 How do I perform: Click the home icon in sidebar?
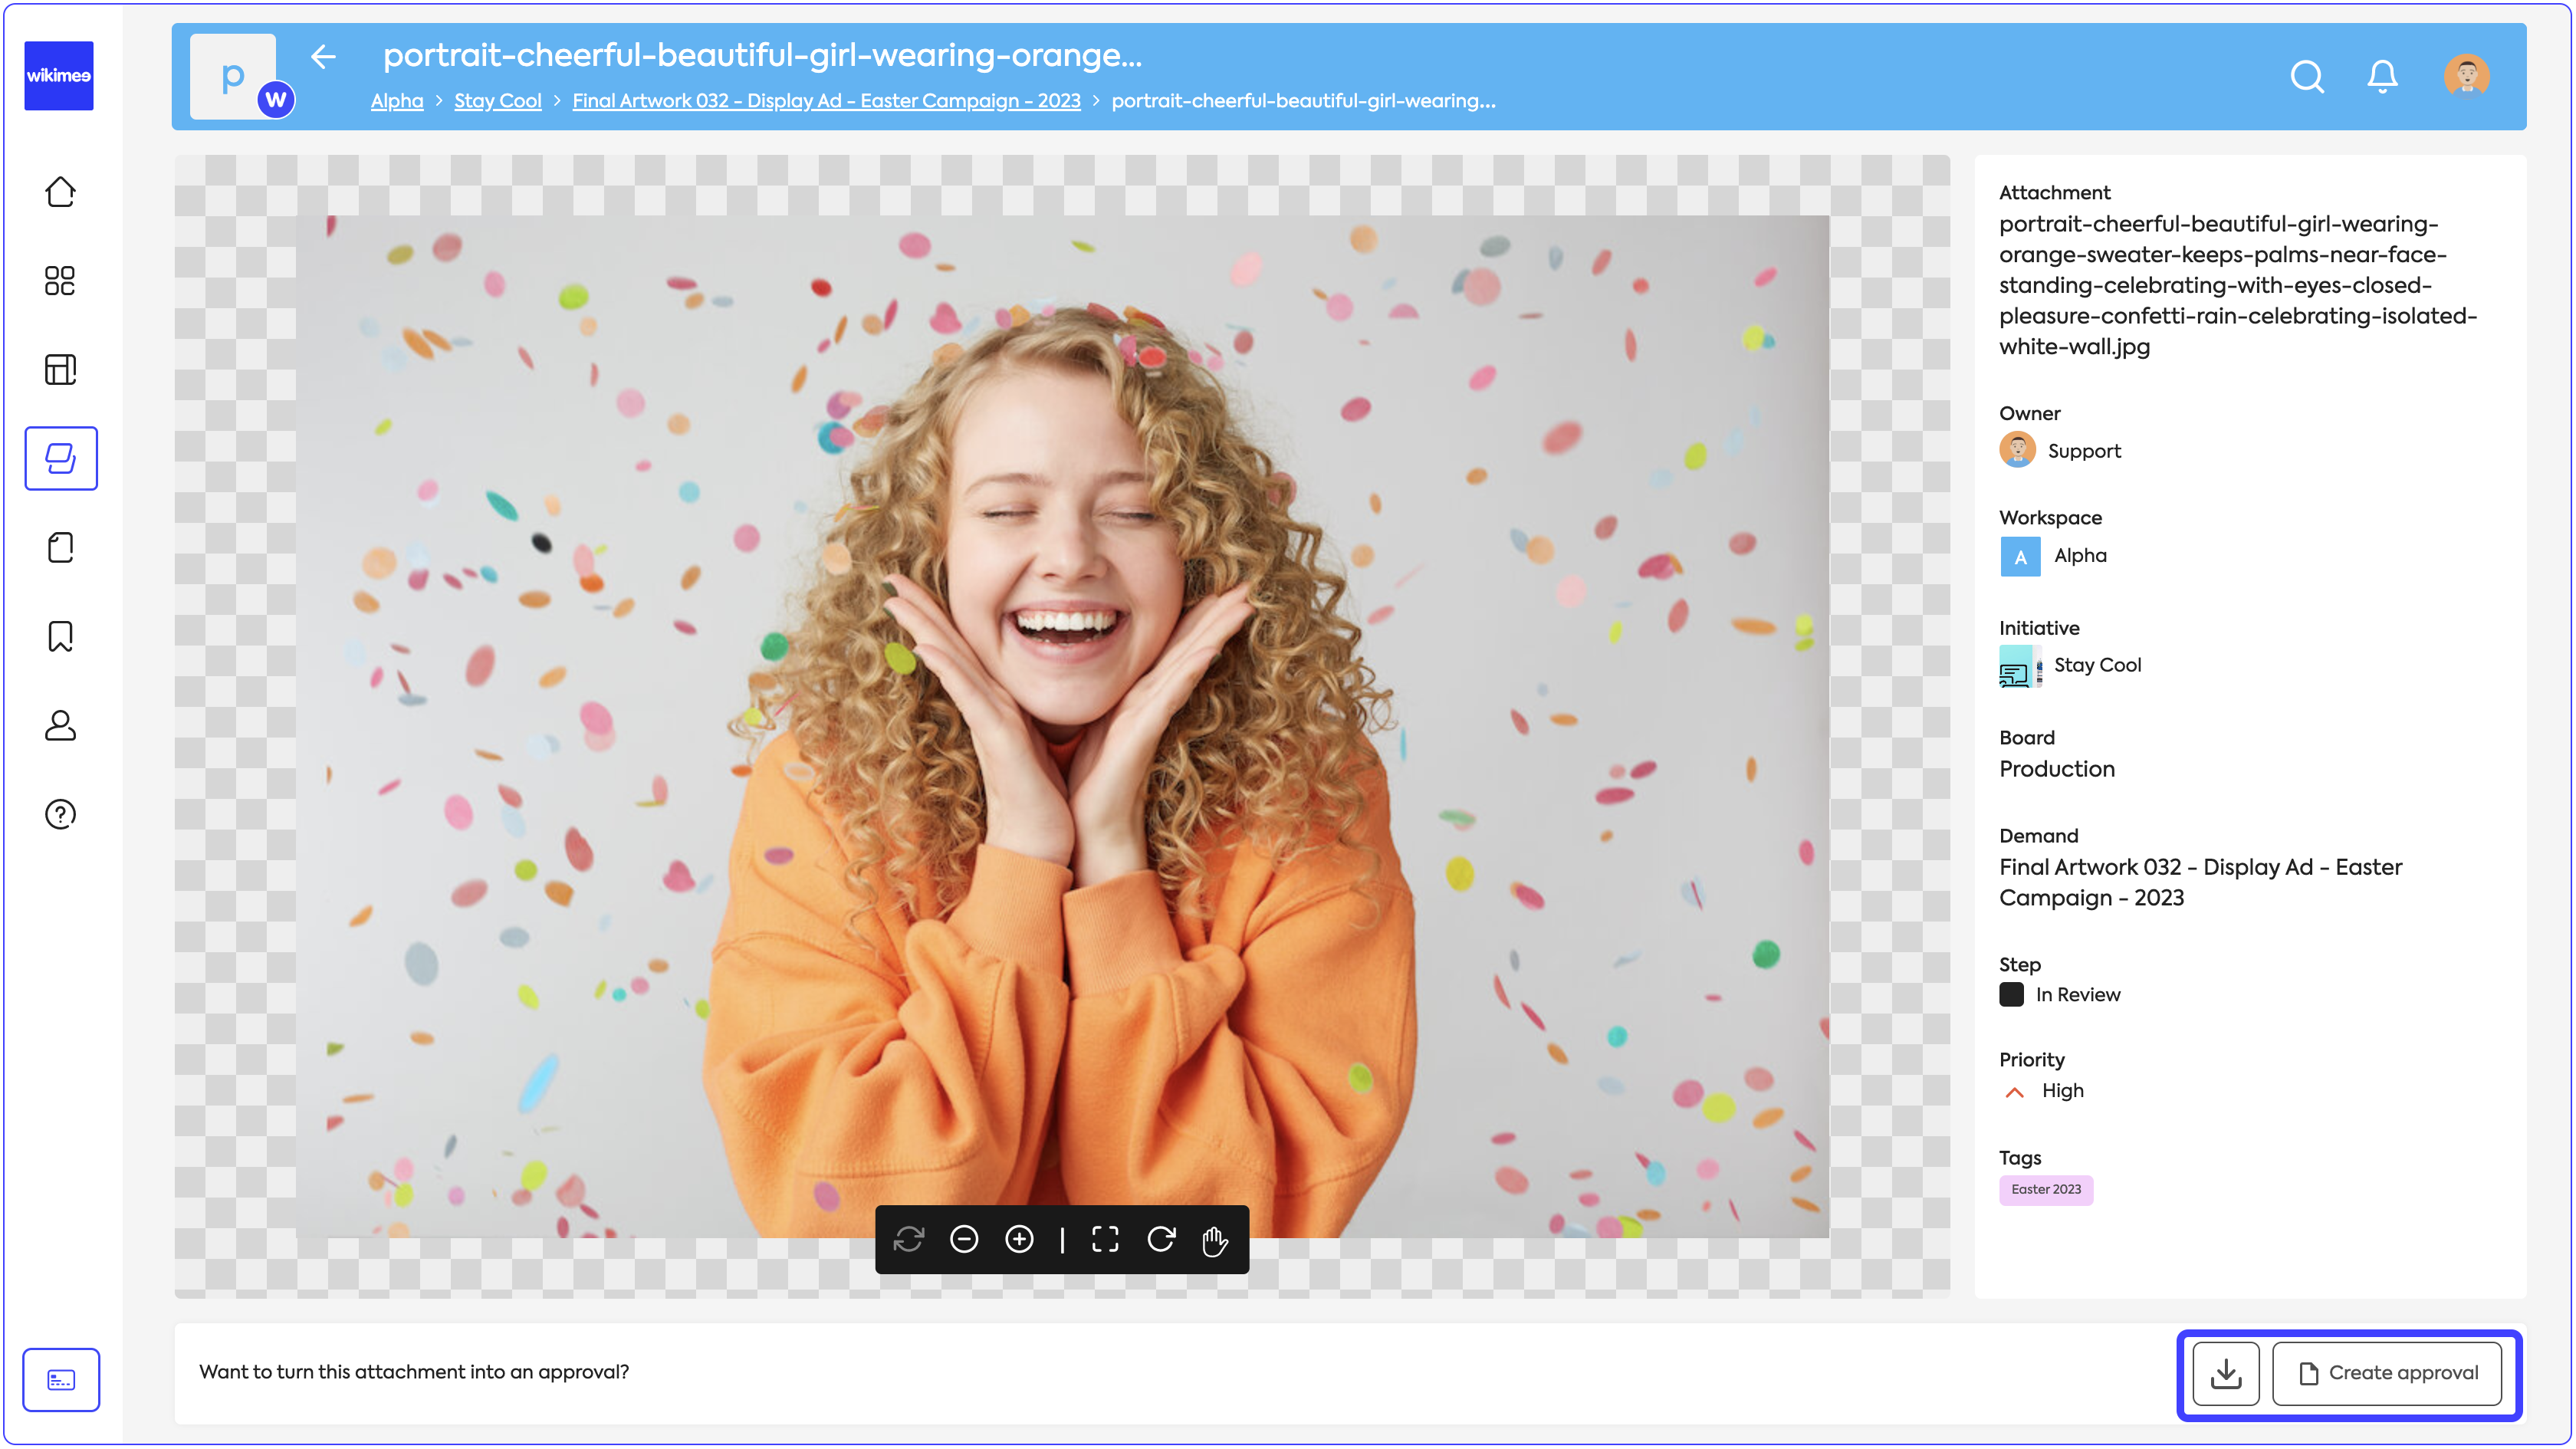click(60, 191)
